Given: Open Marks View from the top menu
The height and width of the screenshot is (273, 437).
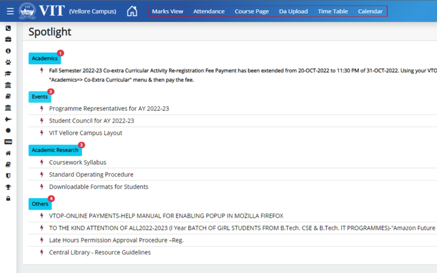Looking at the screenshot, I should 168,11.
